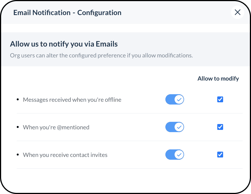
Task: Click the "Org users can alter" description text
Action: 101,55
